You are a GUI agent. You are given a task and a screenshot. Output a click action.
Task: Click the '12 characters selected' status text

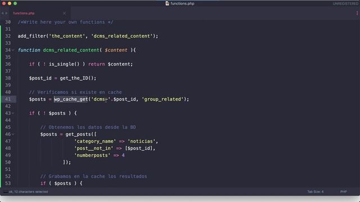tap(31, 192)
